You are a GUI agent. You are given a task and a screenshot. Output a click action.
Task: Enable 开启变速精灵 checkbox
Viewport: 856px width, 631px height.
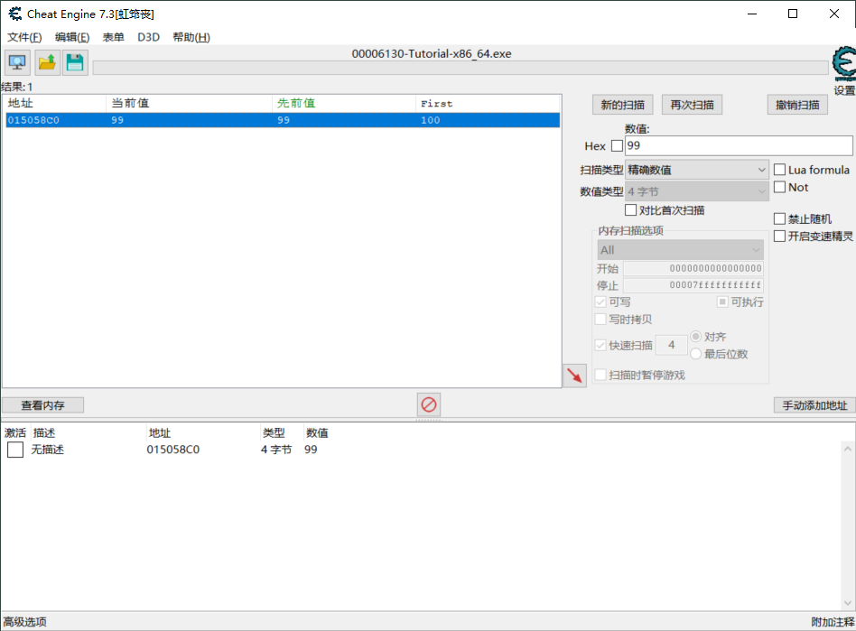click(779, 236)
